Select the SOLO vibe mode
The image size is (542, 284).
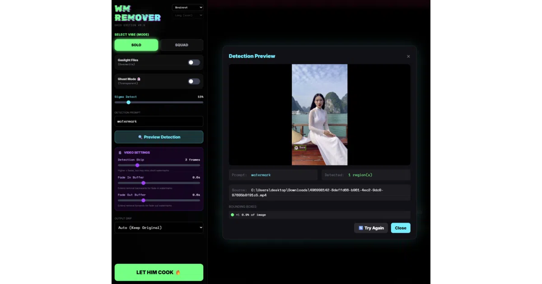136,45
